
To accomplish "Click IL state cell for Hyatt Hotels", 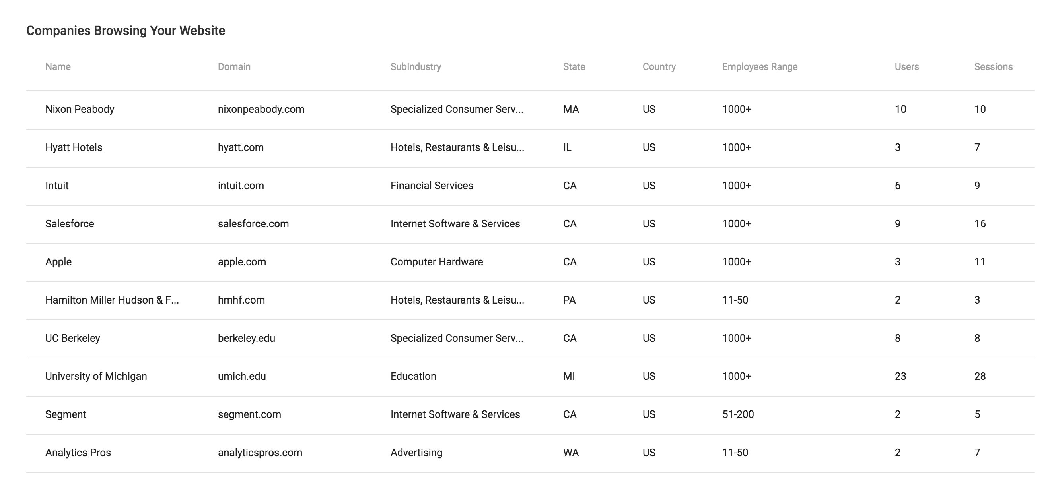I will [x=567, y=148].
